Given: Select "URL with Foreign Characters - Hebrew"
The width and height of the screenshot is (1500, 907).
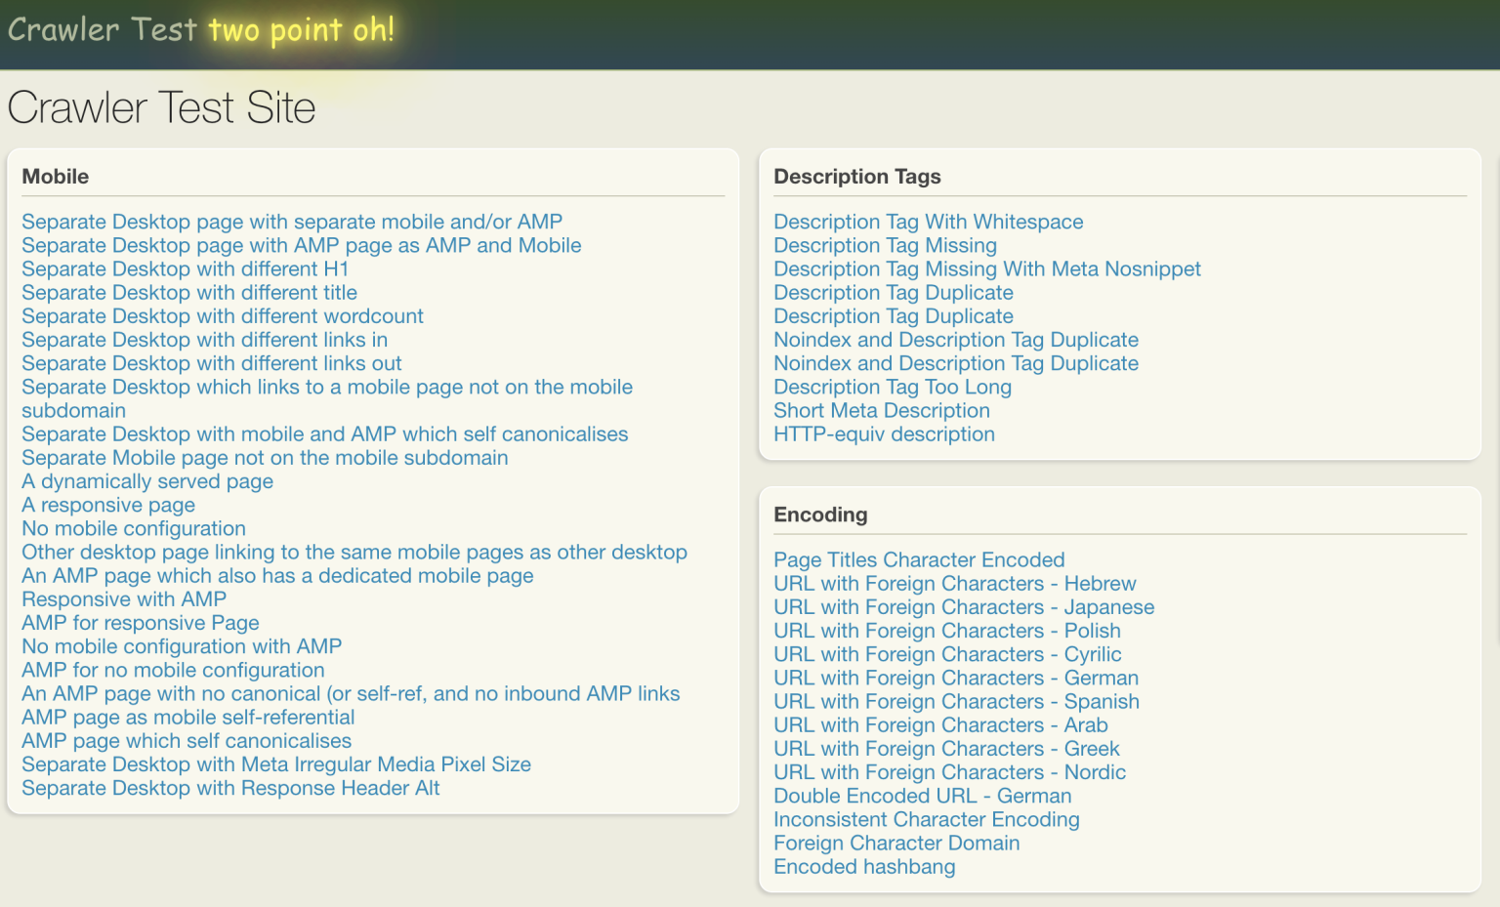Looking at the screenshot, I should (x=954, y=583).
